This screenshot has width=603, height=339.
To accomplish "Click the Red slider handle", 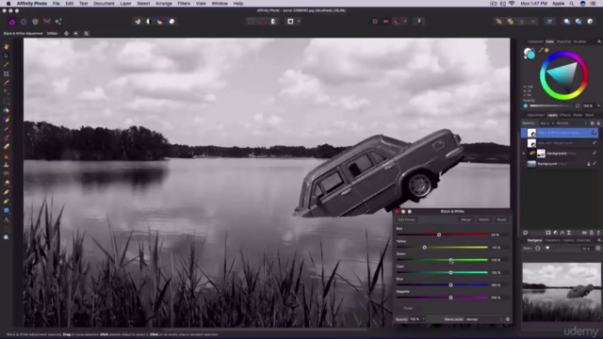I will [439, 234].
